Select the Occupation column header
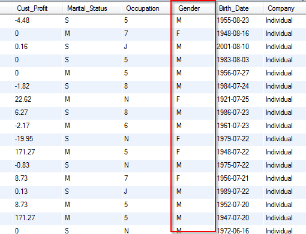The image size is (306, 234). pos(143,8)
